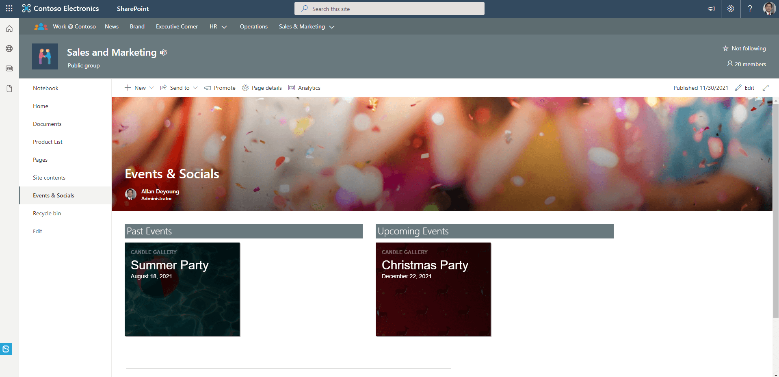
Task: Click the Send to share icon
Action: coord(163,88)
